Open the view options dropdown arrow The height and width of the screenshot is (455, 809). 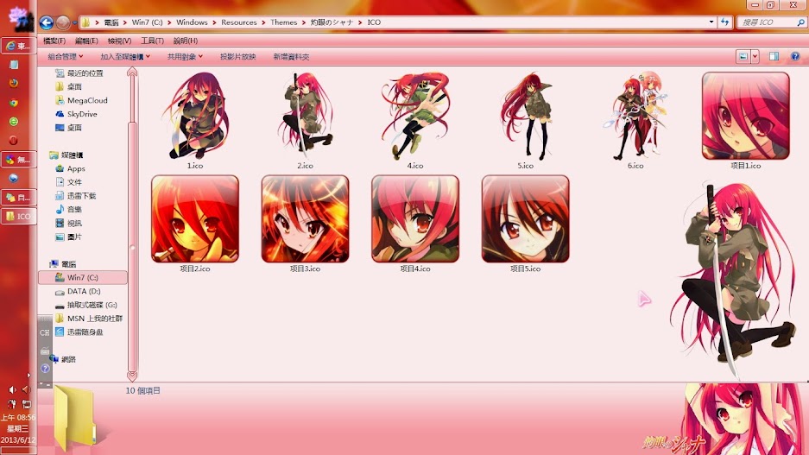(755, 57)
